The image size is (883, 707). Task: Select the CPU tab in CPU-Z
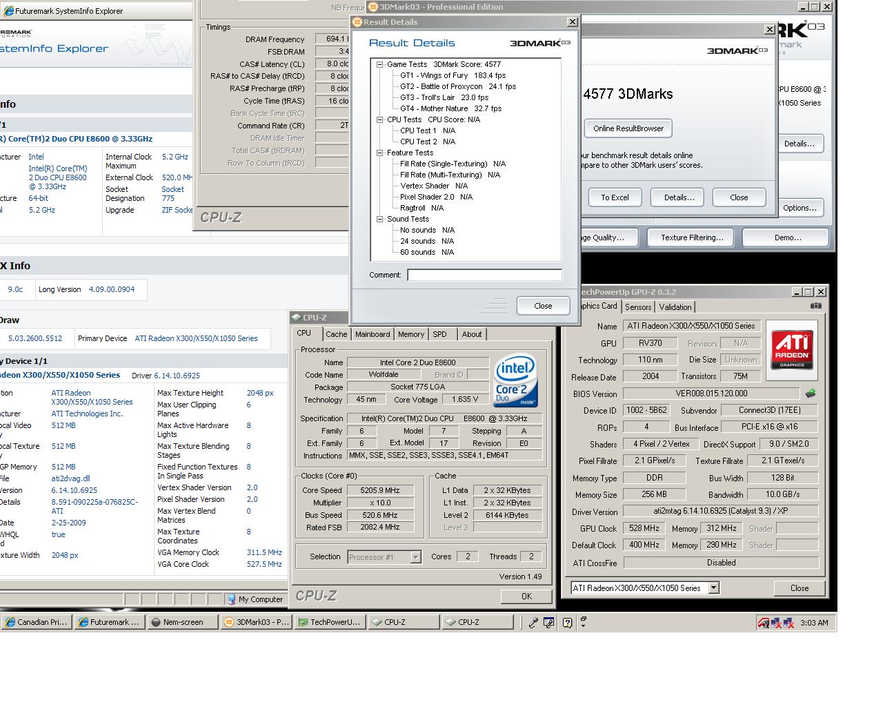click(304, 333)
